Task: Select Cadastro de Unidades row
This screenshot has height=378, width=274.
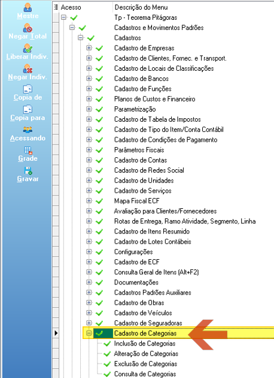Action: coord(144,181)
